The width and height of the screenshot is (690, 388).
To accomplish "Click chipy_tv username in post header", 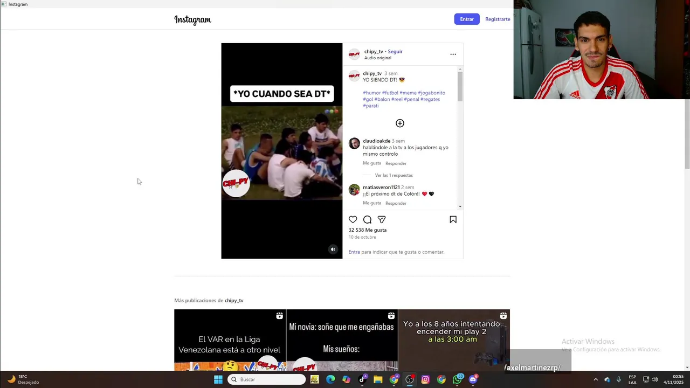I will tap(374, 52).
